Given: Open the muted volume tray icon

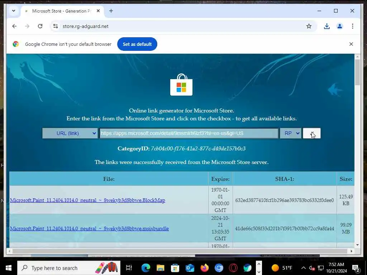Looking at the screenshot, I should 312,268.
